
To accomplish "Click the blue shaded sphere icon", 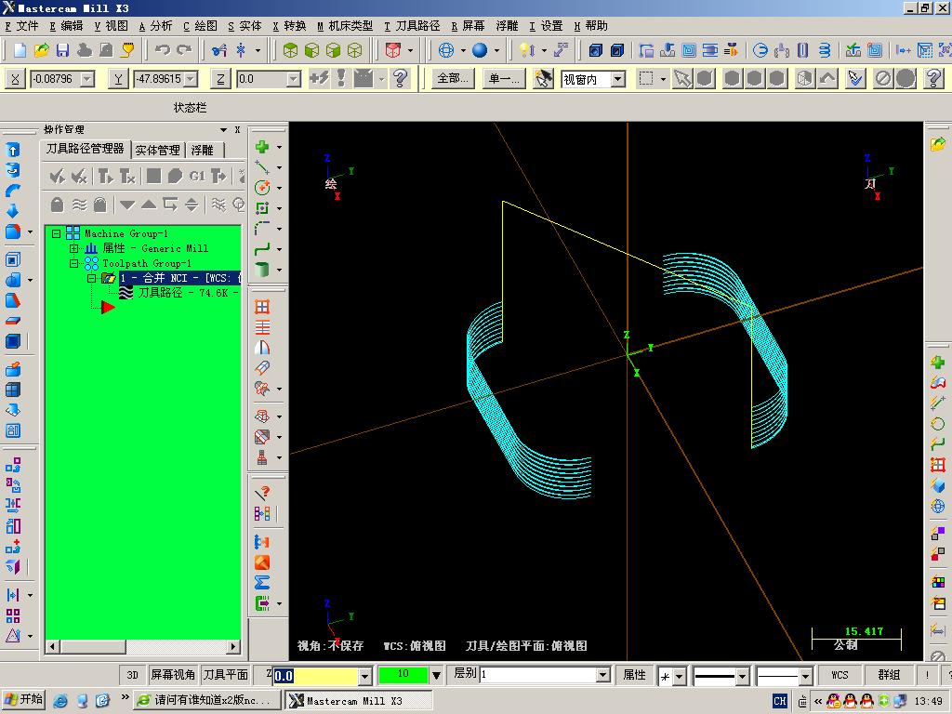I will 480,50.
